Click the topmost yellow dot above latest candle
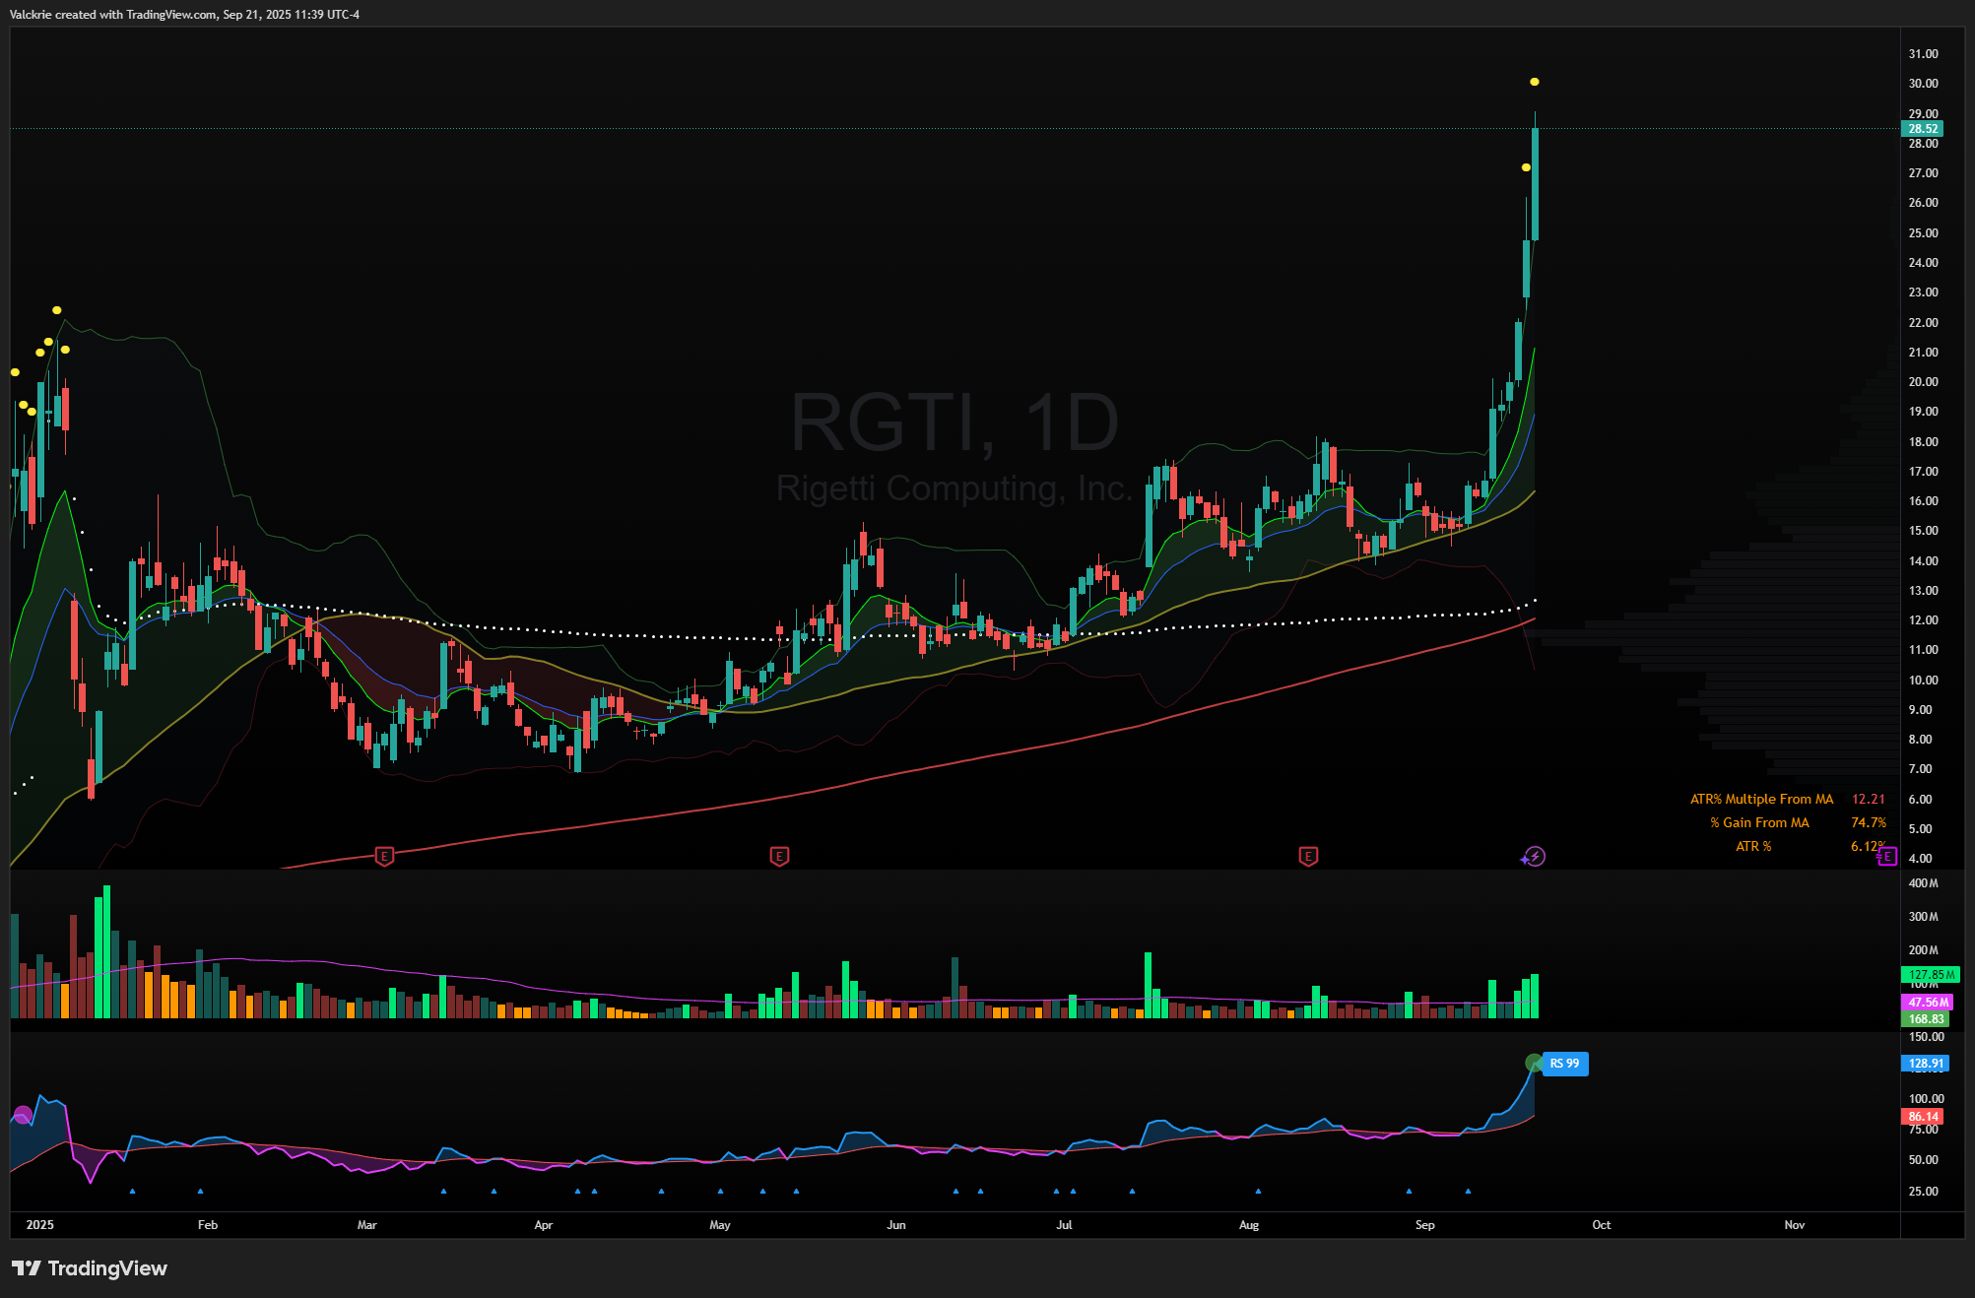 click(1535, 82)
